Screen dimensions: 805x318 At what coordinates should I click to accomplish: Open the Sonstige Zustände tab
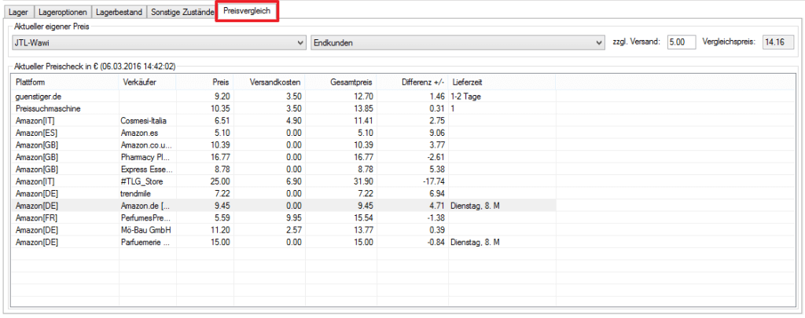(181, 13)
